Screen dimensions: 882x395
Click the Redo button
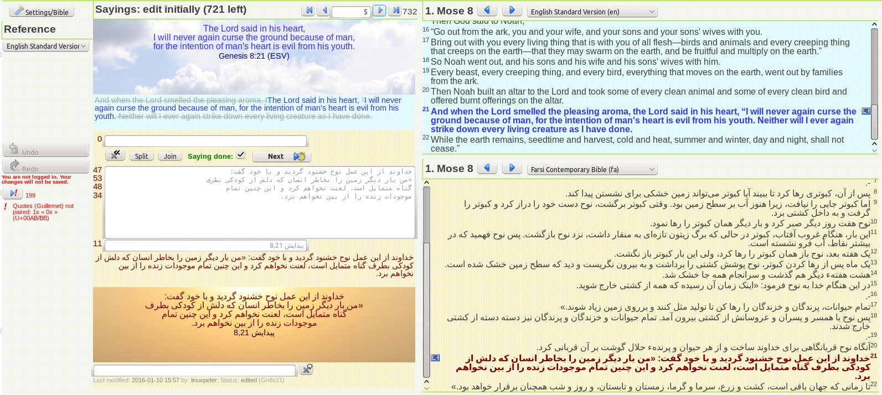pyautogui.click(x=46, y=167)
